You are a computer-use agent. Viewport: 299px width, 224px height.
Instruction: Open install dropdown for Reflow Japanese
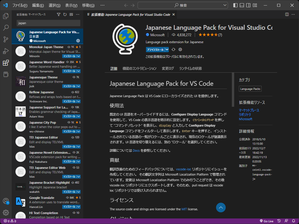pos(79,101)
